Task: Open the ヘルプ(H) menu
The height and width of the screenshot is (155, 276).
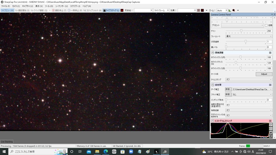Action: pyautogui.click(x=87, y=6)
